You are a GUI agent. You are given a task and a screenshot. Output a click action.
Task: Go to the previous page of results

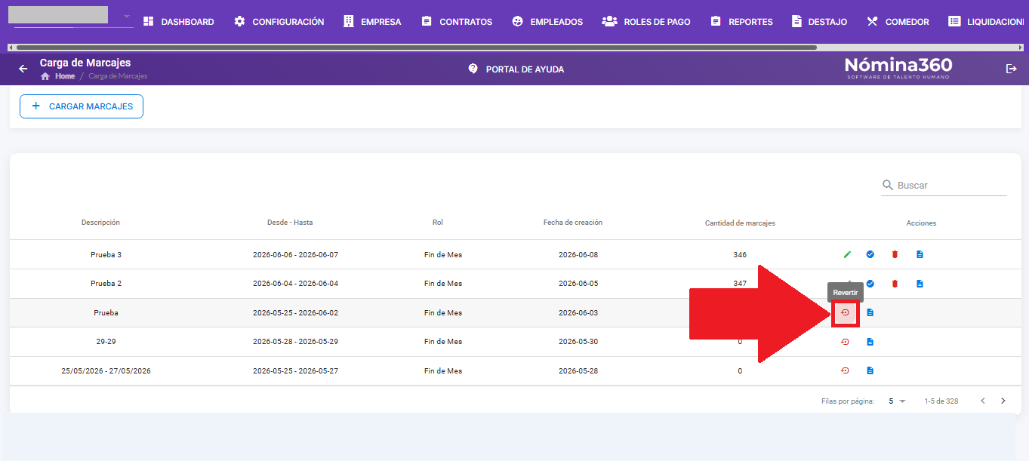point(983,401)
